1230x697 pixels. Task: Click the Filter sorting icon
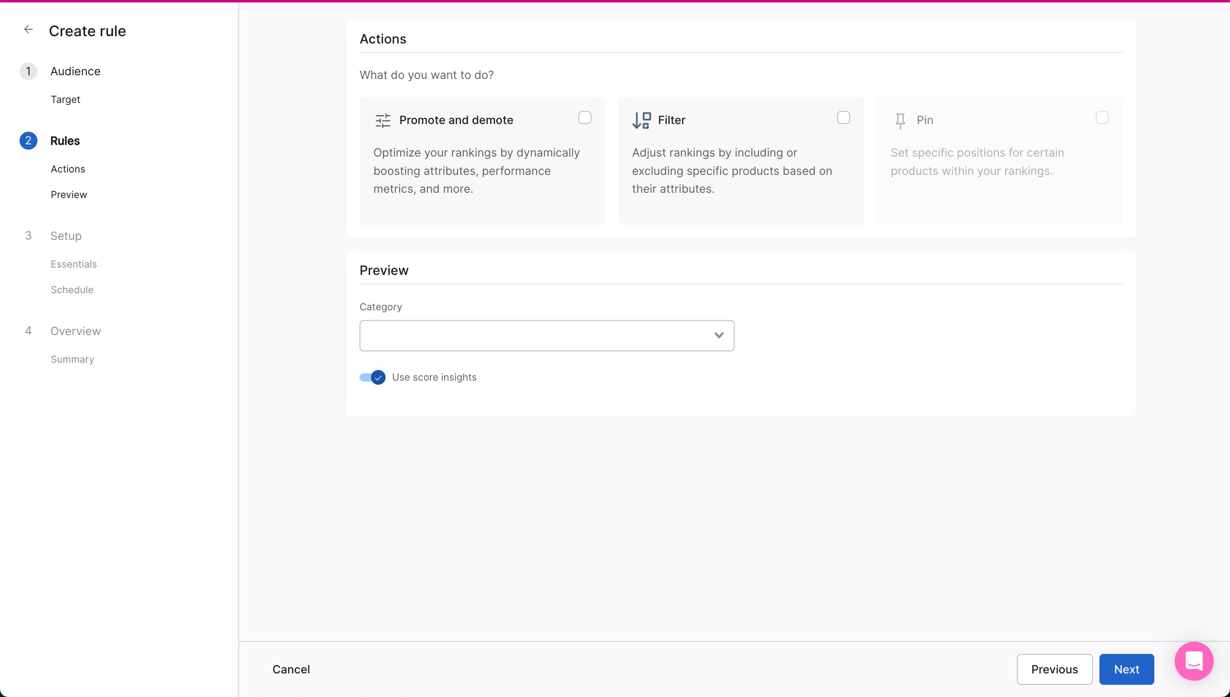coord(641,120)
